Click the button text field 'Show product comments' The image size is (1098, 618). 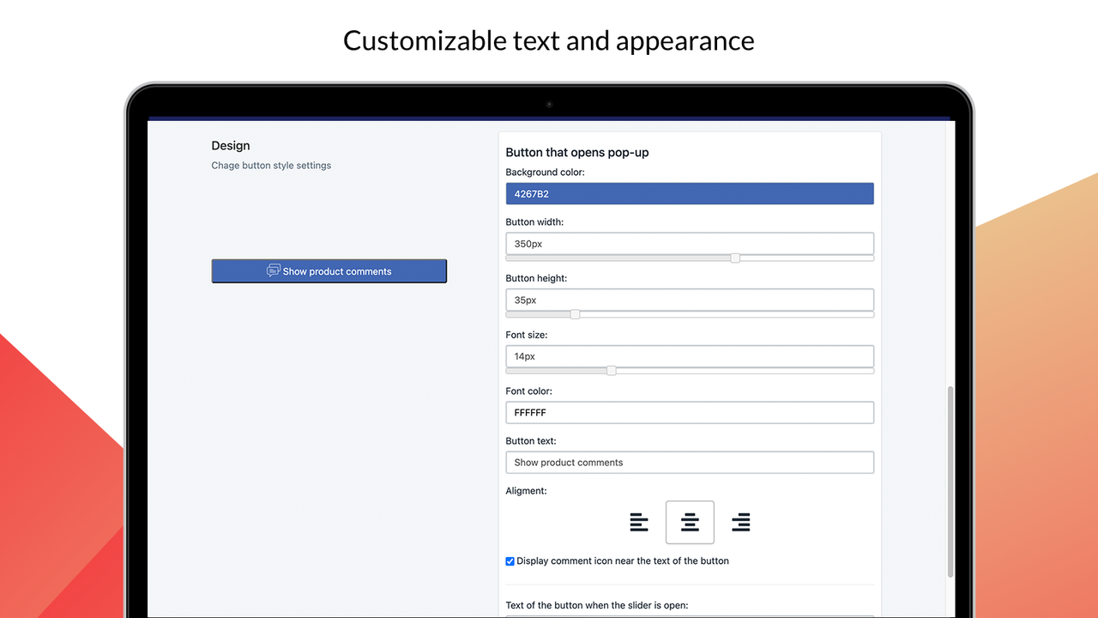[x=690, y=462]
